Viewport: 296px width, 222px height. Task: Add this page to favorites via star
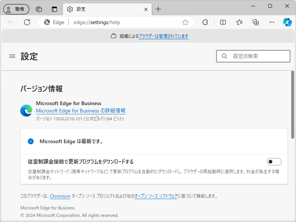(x=185, y=22)
